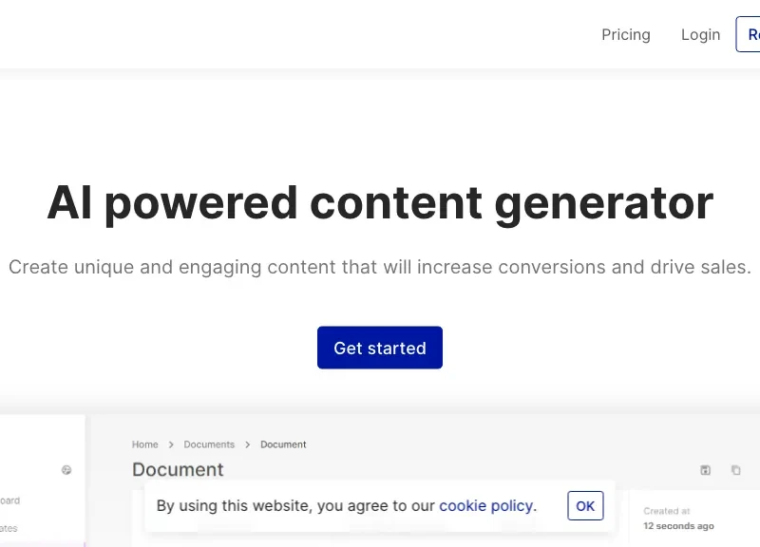The height and width of the screenshot is (547, 760).
Task: Click the round theme icon in sidebar
Action: 66,470
